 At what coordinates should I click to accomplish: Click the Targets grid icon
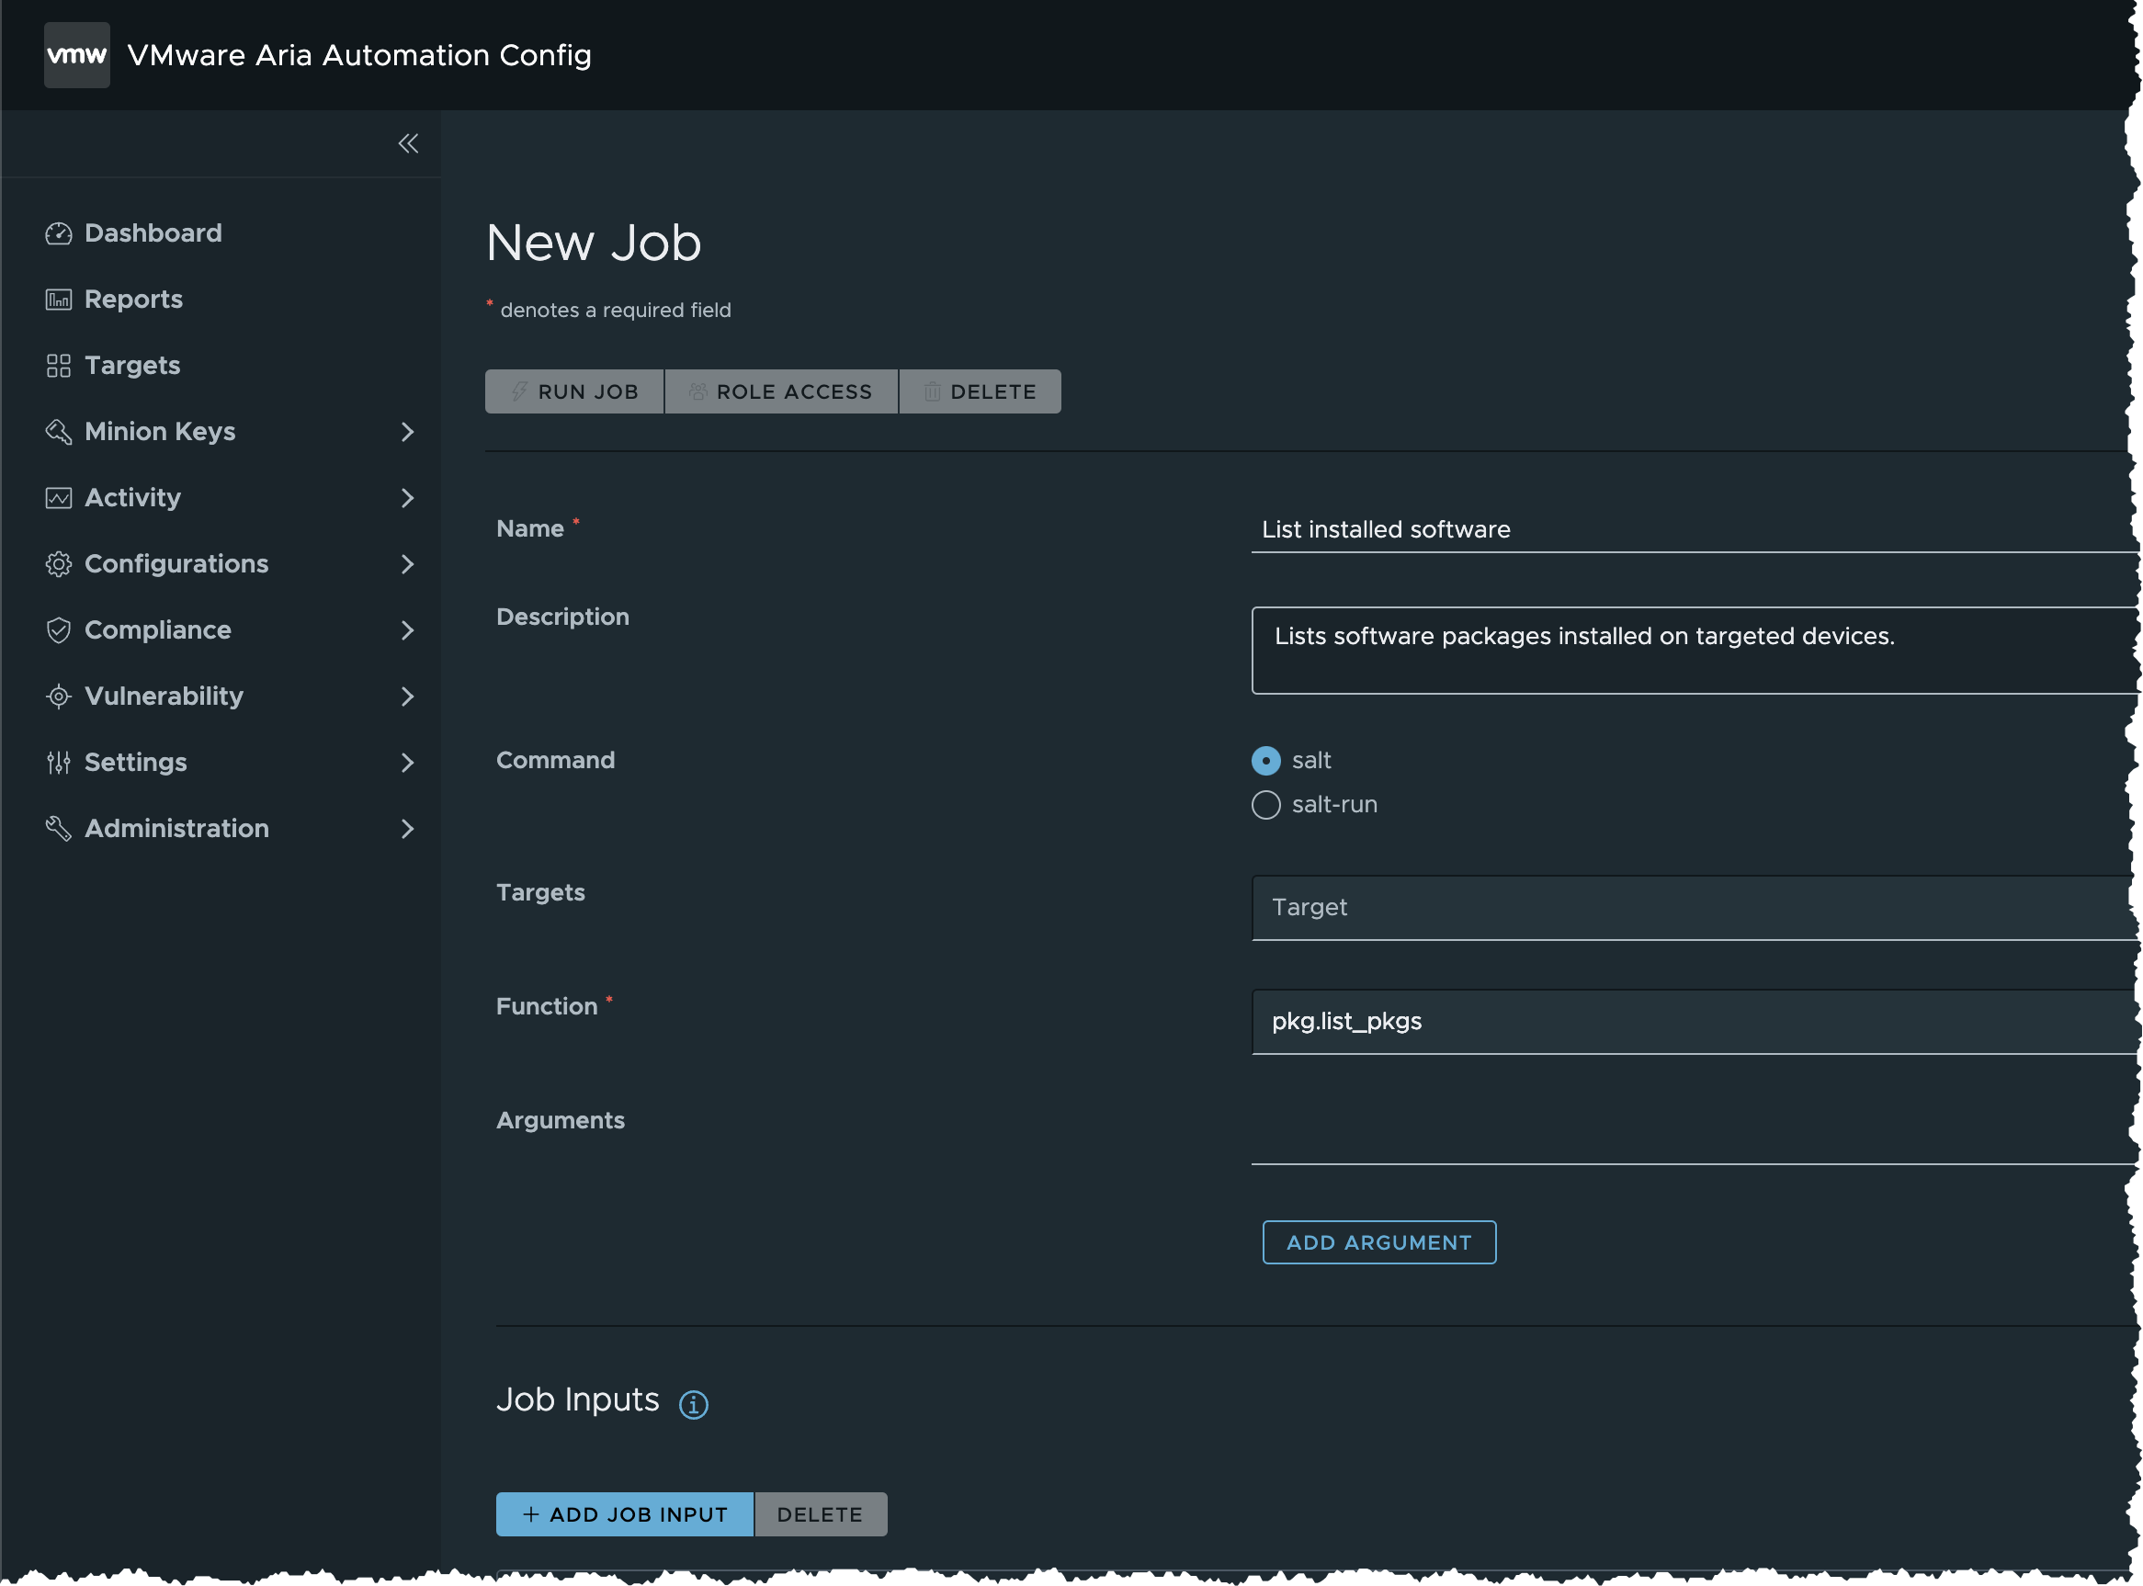pyautogui.click(x=59, y=366)
